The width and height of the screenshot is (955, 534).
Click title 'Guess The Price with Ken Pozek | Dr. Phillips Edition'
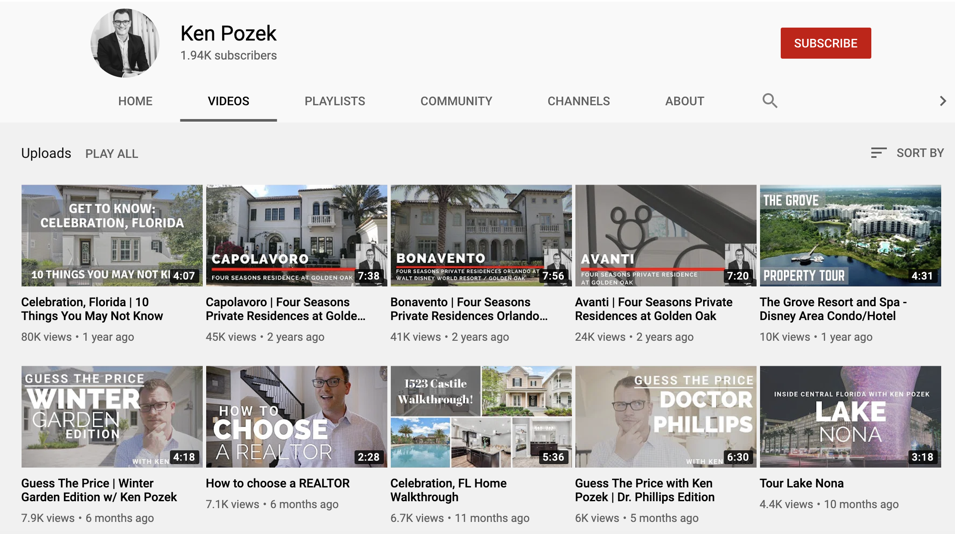click(645, 490)
